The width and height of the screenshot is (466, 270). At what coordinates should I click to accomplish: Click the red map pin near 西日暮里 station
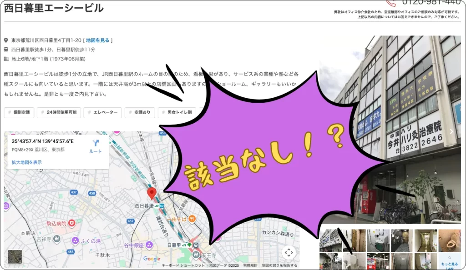click(x=152, y=192)
